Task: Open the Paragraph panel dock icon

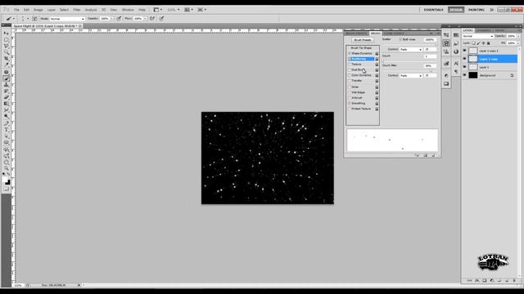Action: (x=456, y=71)
